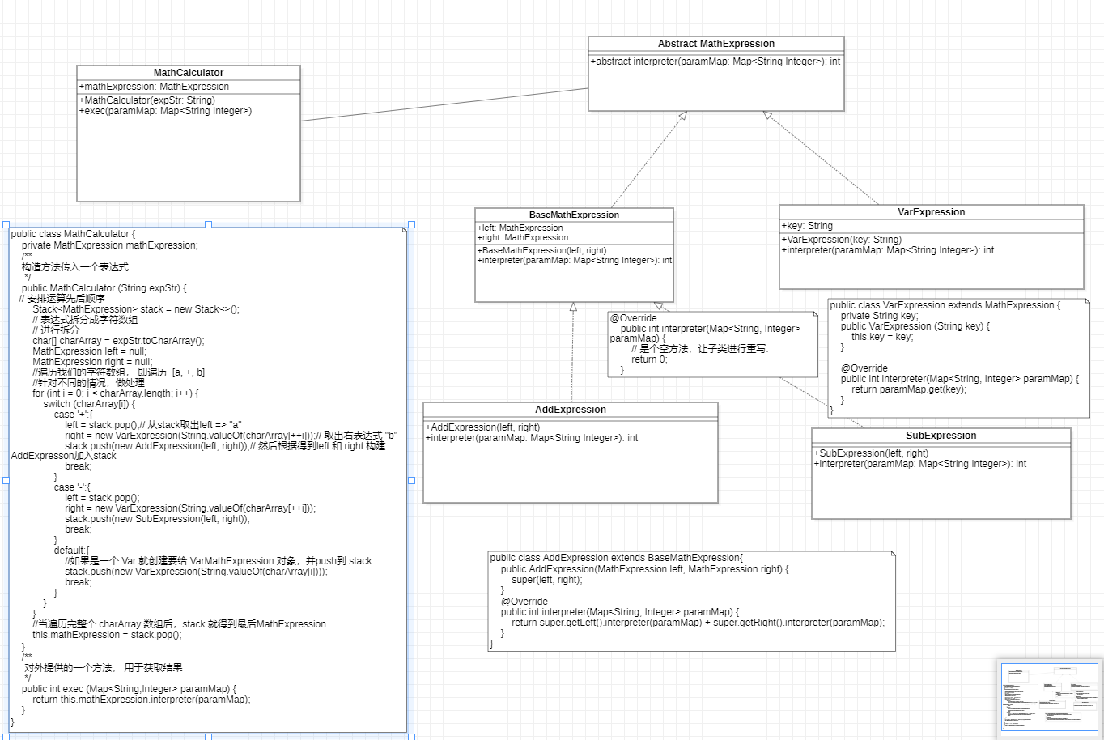Click 'stack.push(new SubExpression(left, right));' line
1104x740 pixels.
coord(157,519)
